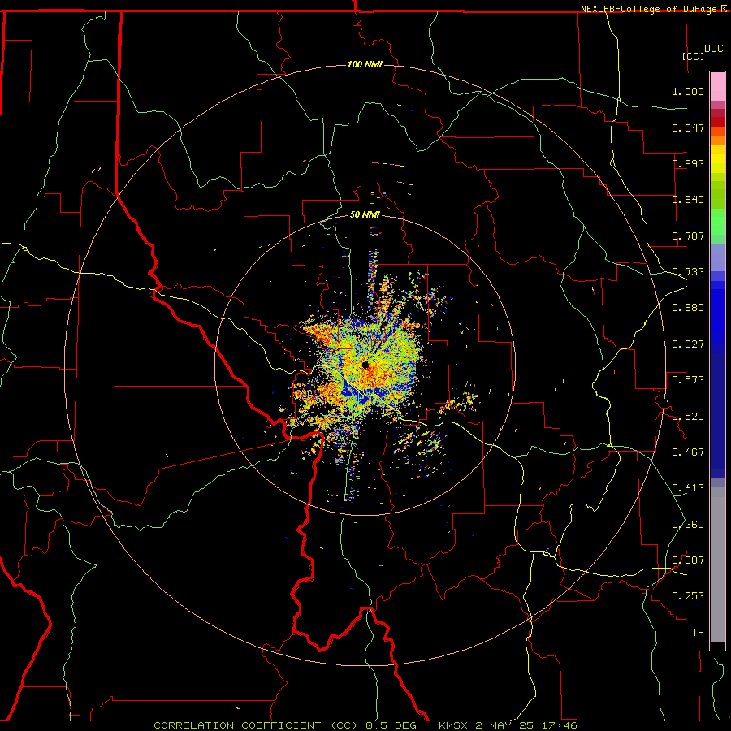Click the 0.840 legend value
Screen dimensions: 731x731
pyautogui.click(x=688, y=200)
